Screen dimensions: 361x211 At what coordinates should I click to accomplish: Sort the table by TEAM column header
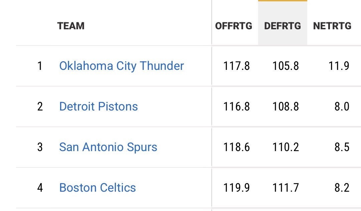pyautogui.click(x=71, y=26)
